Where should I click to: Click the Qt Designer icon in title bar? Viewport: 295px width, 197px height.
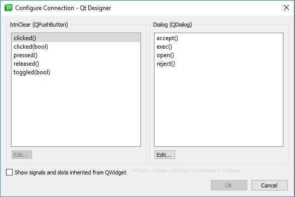[8, 8]
